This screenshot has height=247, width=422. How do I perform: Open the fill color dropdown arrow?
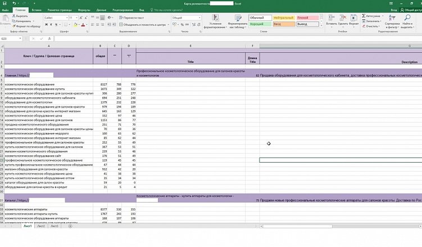pyautogui.click(x=79, y=25)
